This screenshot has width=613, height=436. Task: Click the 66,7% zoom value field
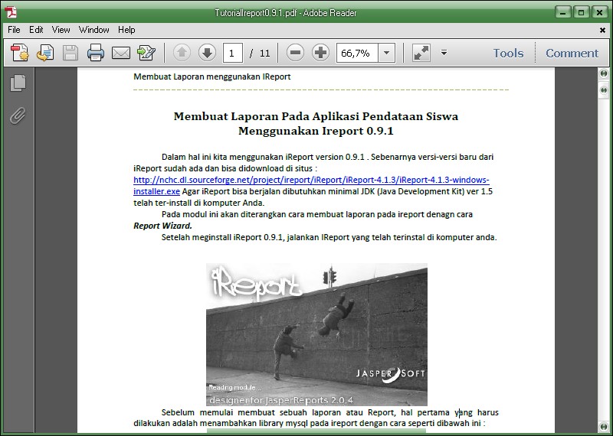357,53
